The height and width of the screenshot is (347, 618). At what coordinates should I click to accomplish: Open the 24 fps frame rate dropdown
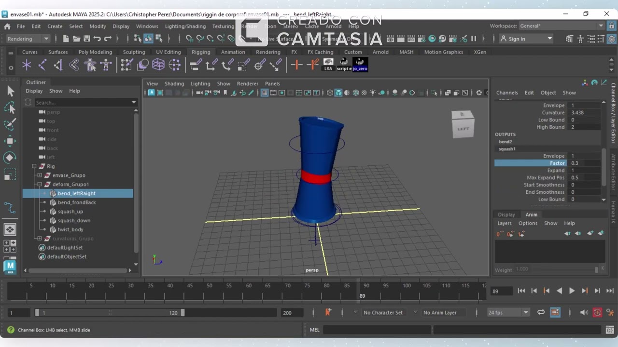[508, 312]
